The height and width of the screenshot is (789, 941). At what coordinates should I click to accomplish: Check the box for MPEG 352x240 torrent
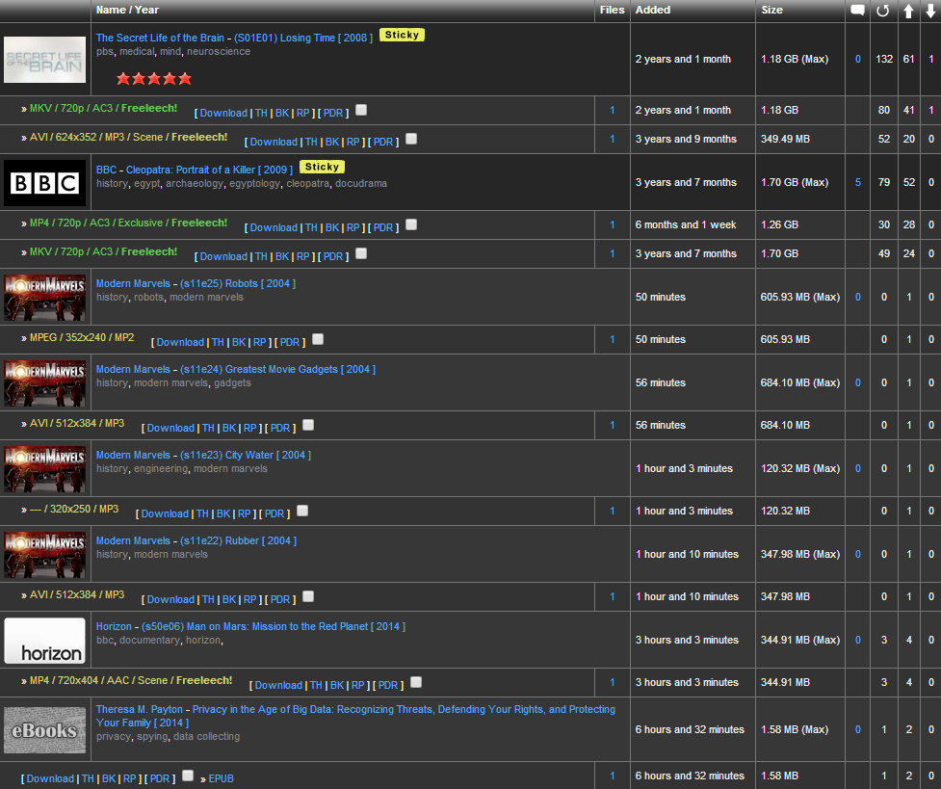point(318,339)
